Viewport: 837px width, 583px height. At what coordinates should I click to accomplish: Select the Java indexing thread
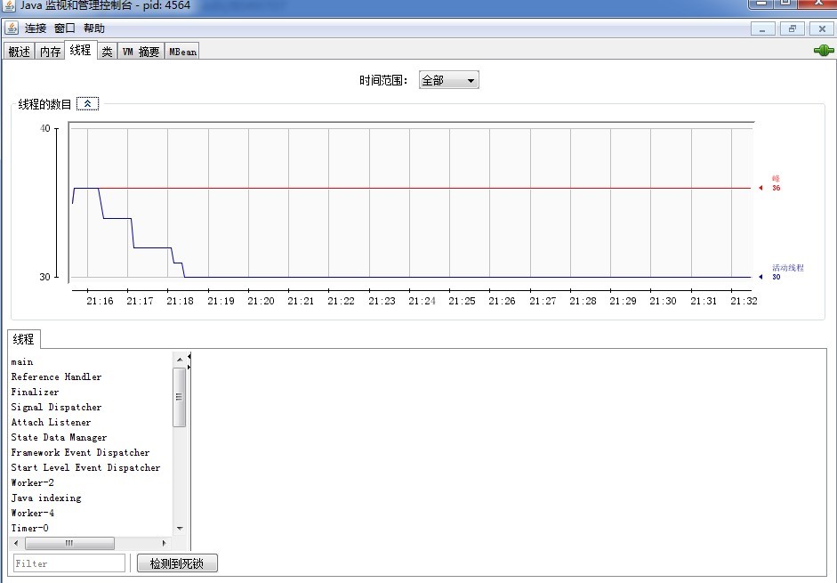coord(46,498)
